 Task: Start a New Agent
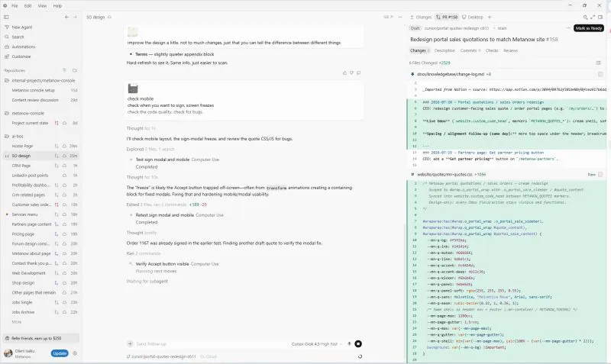22,27
